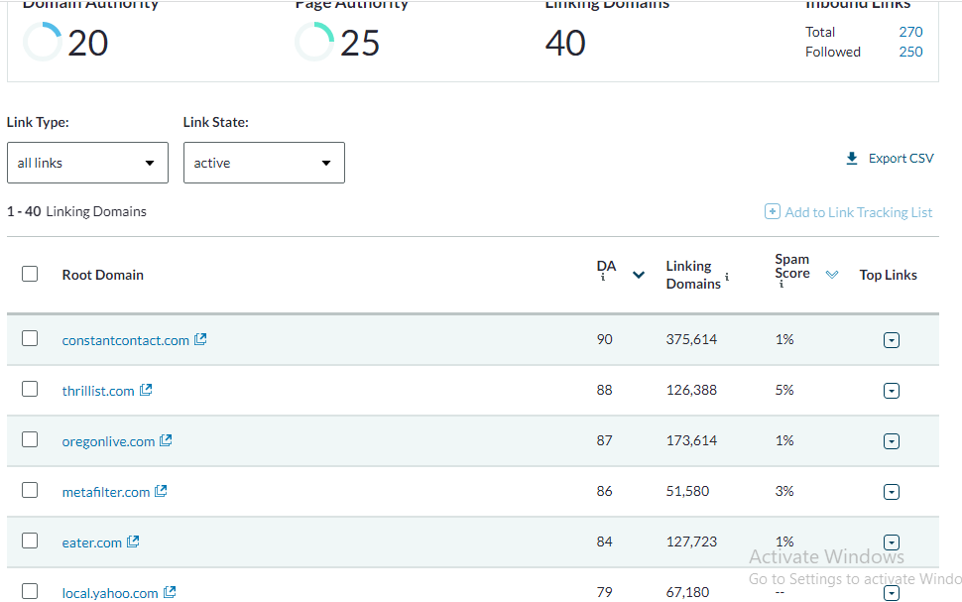Expand Top Links for metafilter.com
This screenshot has height=602, width=962.
click(x=892, y=492)
